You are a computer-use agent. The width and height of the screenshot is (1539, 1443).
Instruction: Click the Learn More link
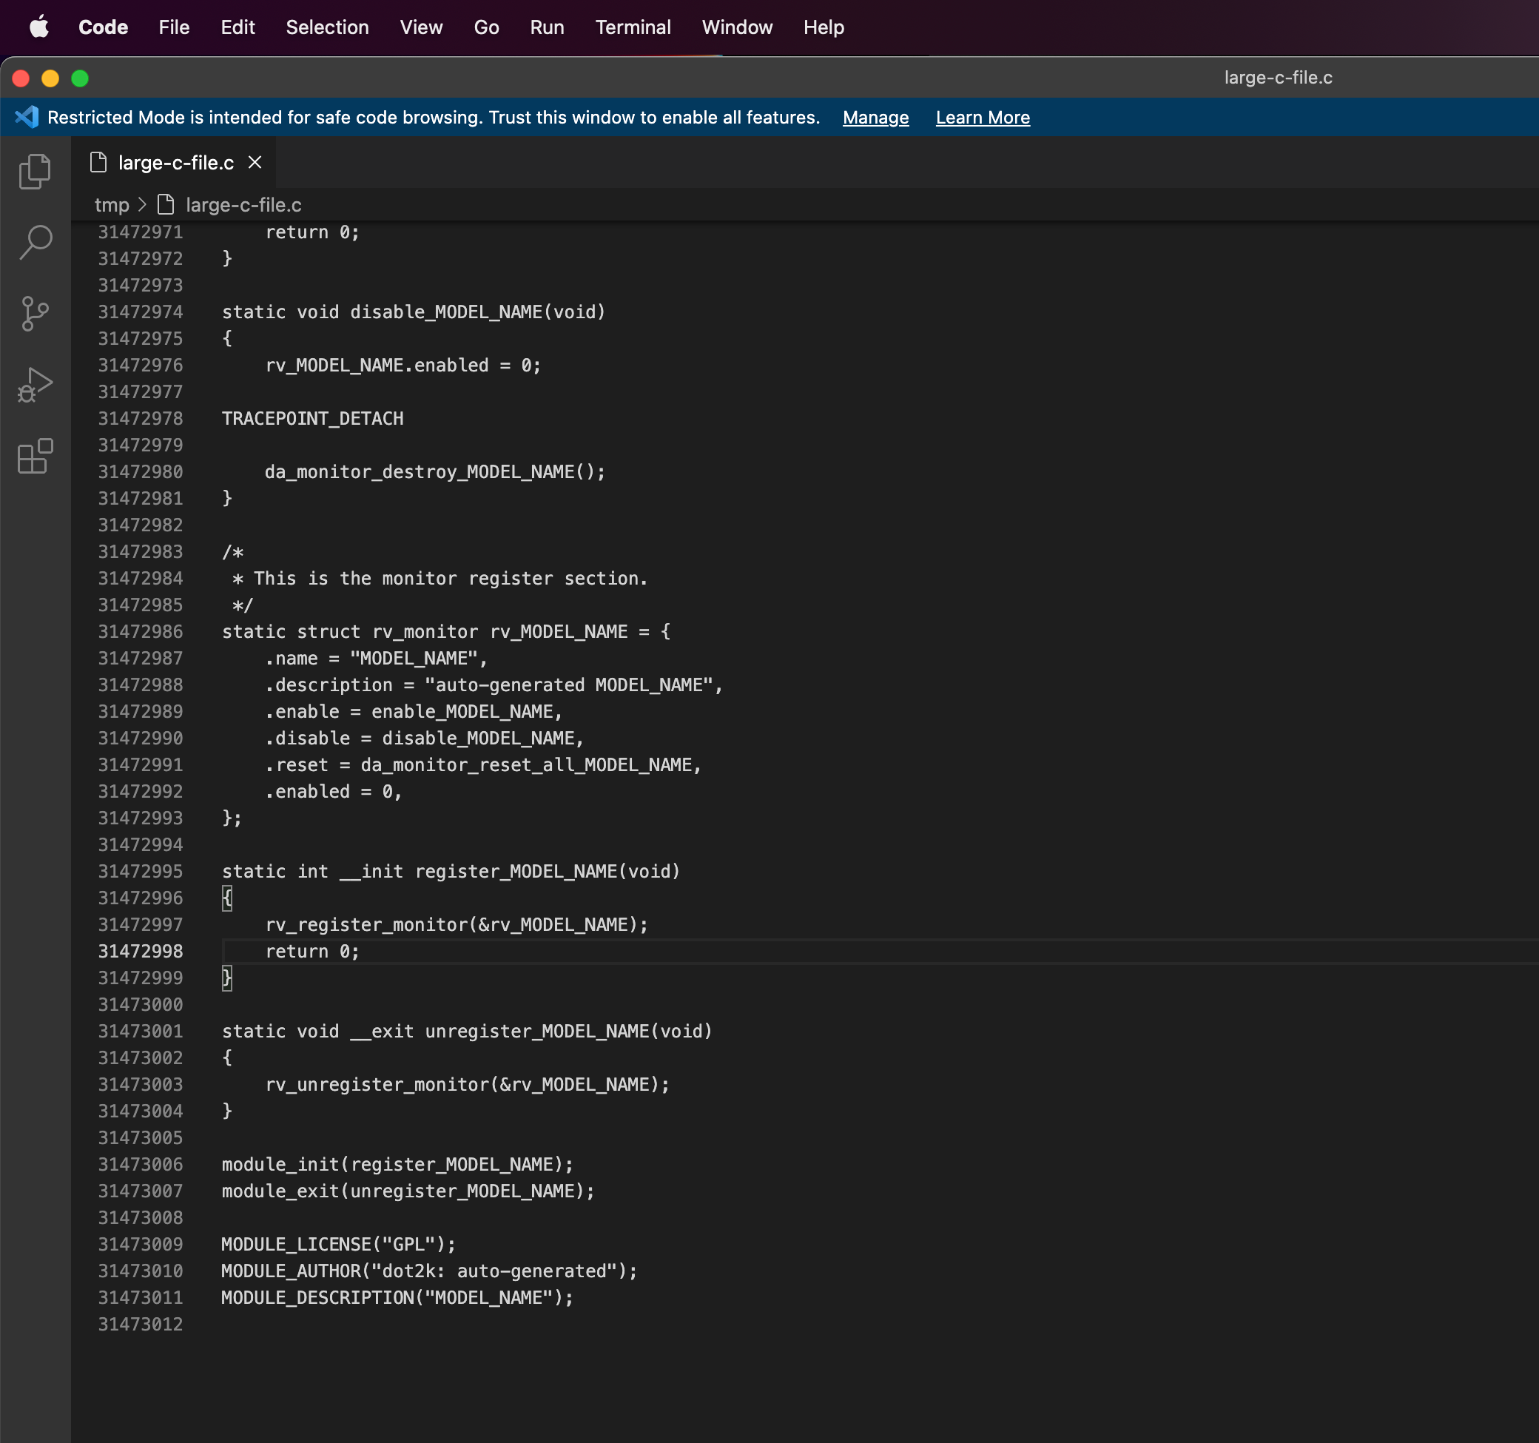(x=982, y=117)
